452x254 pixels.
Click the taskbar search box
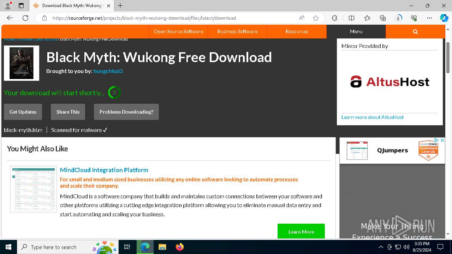click(x=68, y=247)
